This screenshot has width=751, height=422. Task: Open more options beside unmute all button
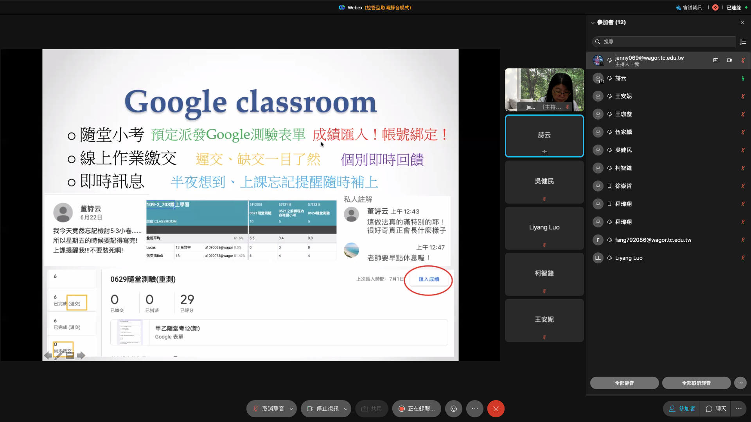(740, 383)
